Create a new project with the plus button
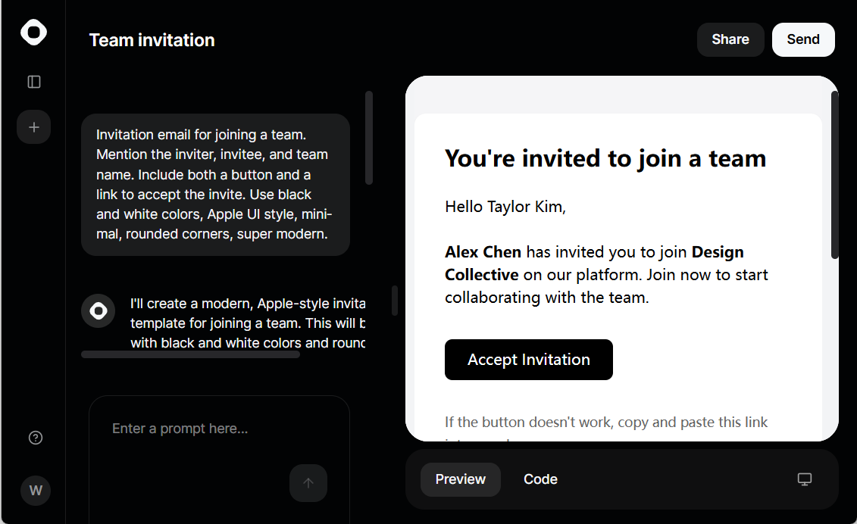The image size is (857, 524). click(34, 127)
